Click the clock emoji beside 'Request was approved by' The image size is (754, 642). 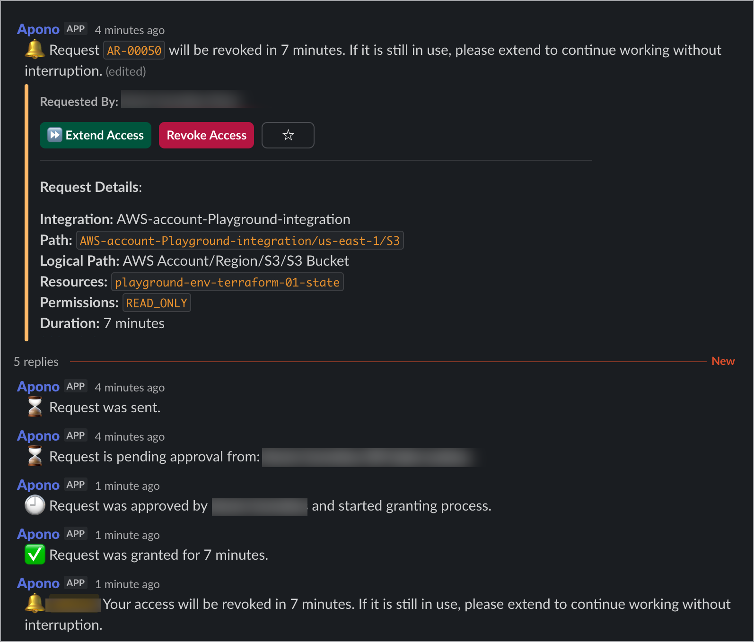click(35, 505)
